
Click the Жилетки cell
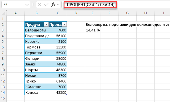coord(37,87)
